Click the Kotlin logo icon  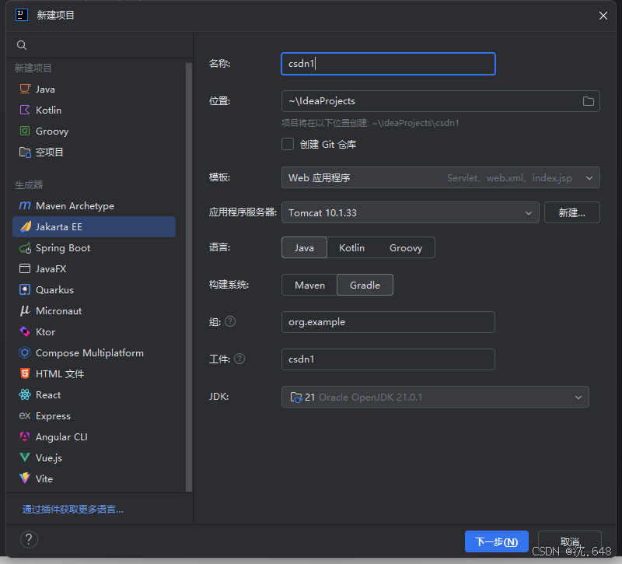point(25,110)
